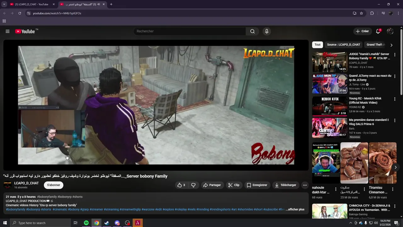Click the search magnifier button

coord(252,31)
